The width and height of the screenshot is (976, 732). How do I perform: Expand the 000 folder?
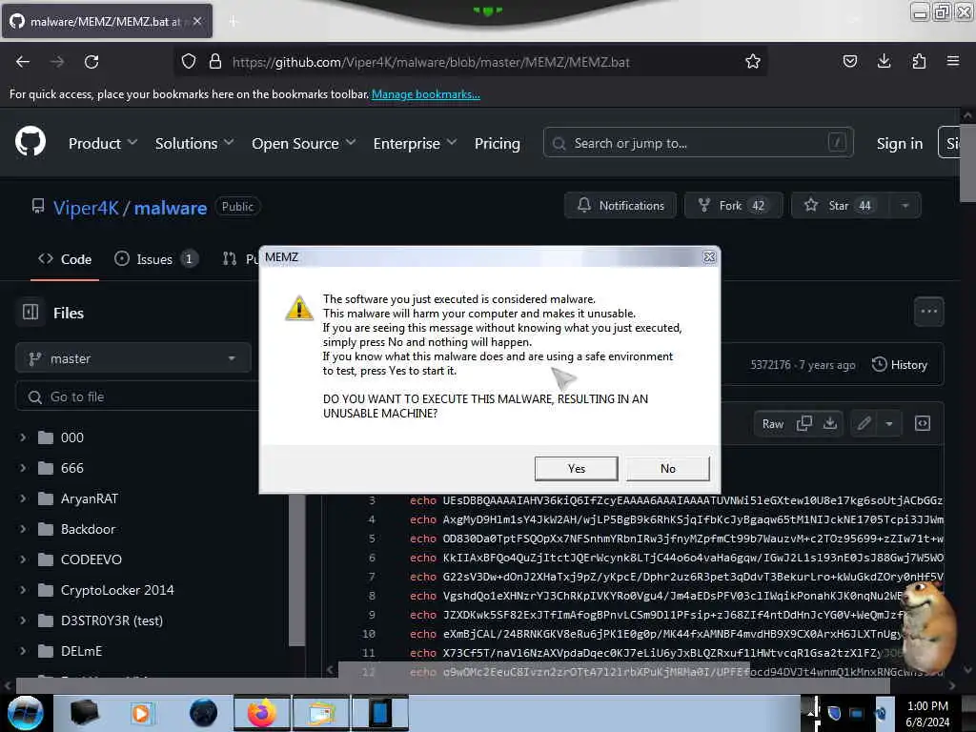click(x=23, y=437)
